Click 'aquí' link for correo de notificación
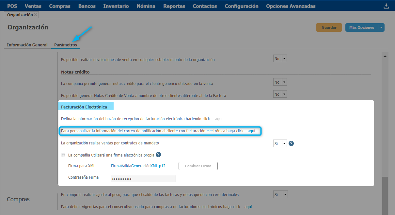This screenshot has width=395, height=215. 251,131
